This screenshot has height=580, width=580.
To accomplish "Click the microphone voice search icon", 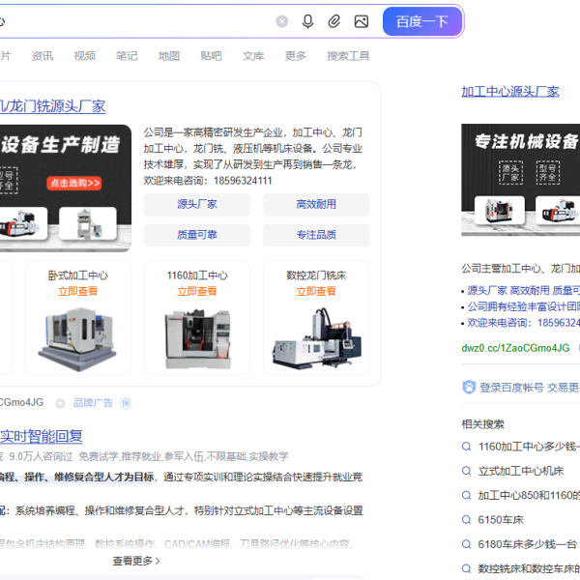I will 307,21.
